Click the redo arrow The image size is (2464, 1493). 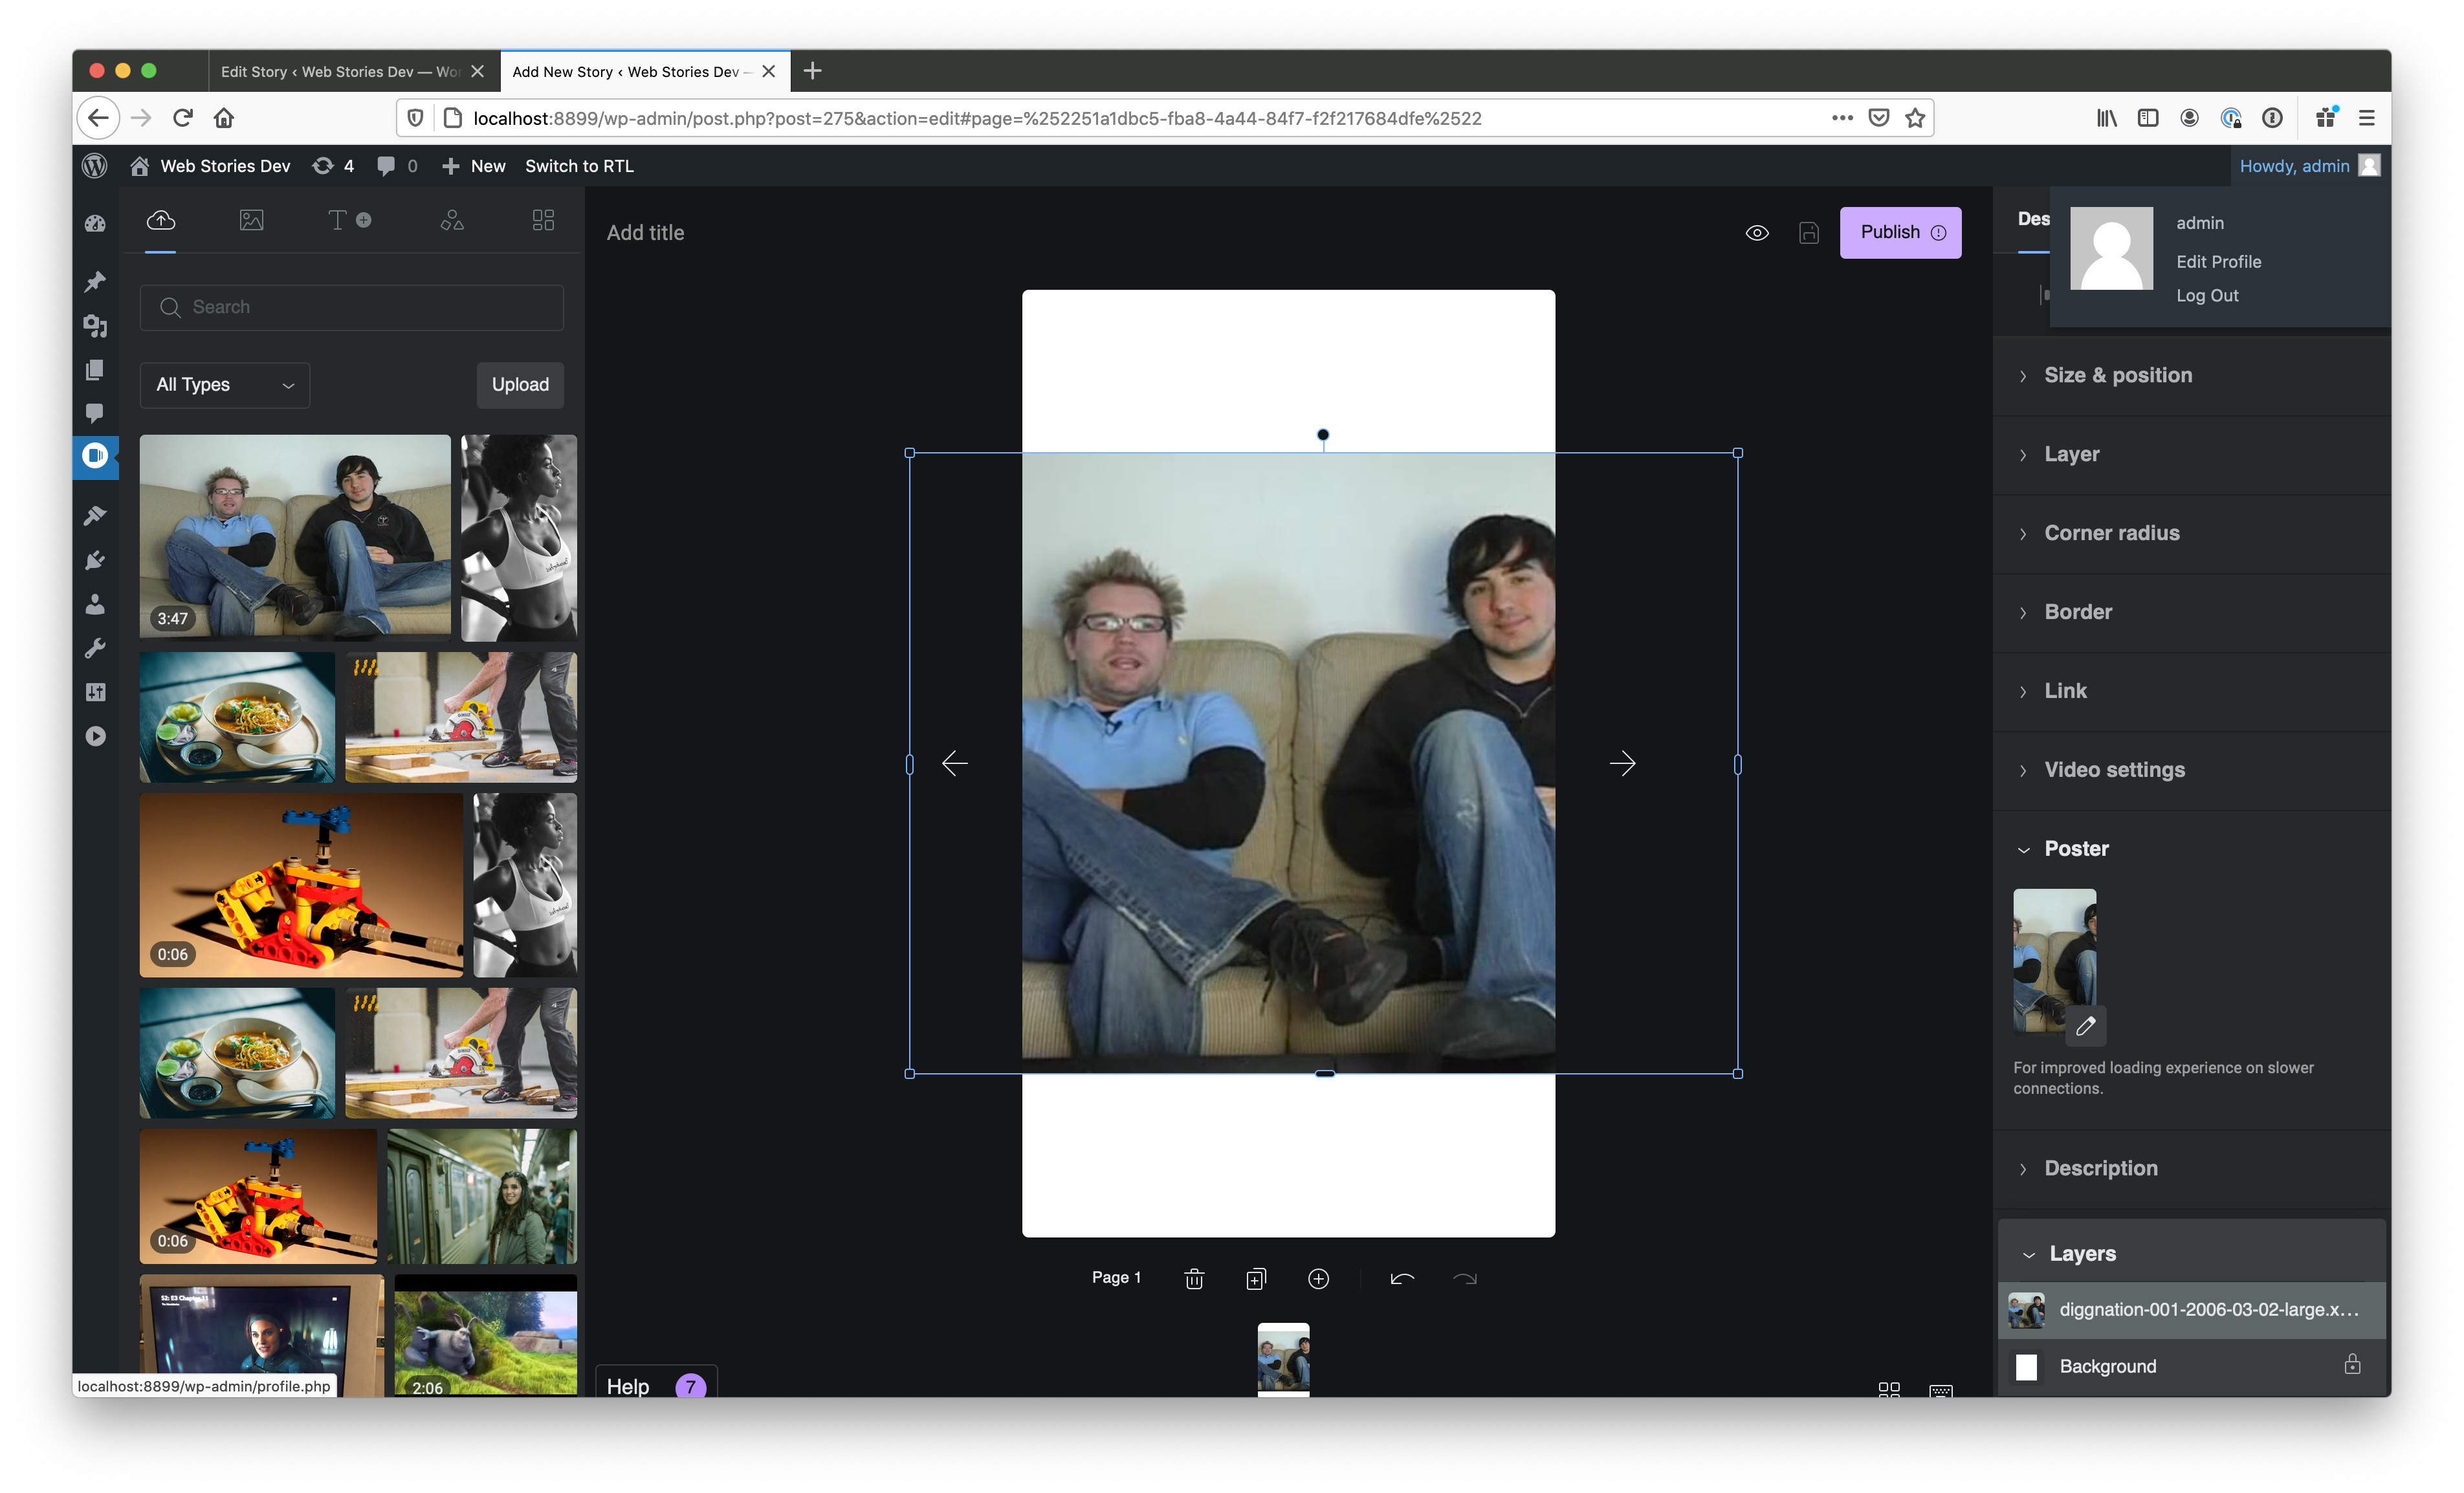coord(1464,1278)
